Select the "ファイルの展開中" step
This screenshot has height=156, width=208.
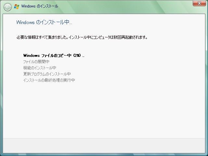pyautogui.click(x=36, y=62)
